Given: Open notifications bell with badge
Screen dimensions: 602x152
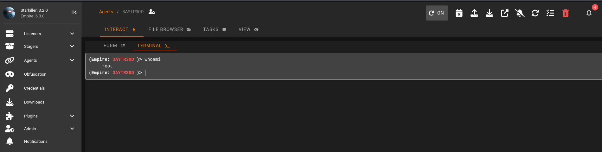Looking at the screenshot, I should [589, 13].
